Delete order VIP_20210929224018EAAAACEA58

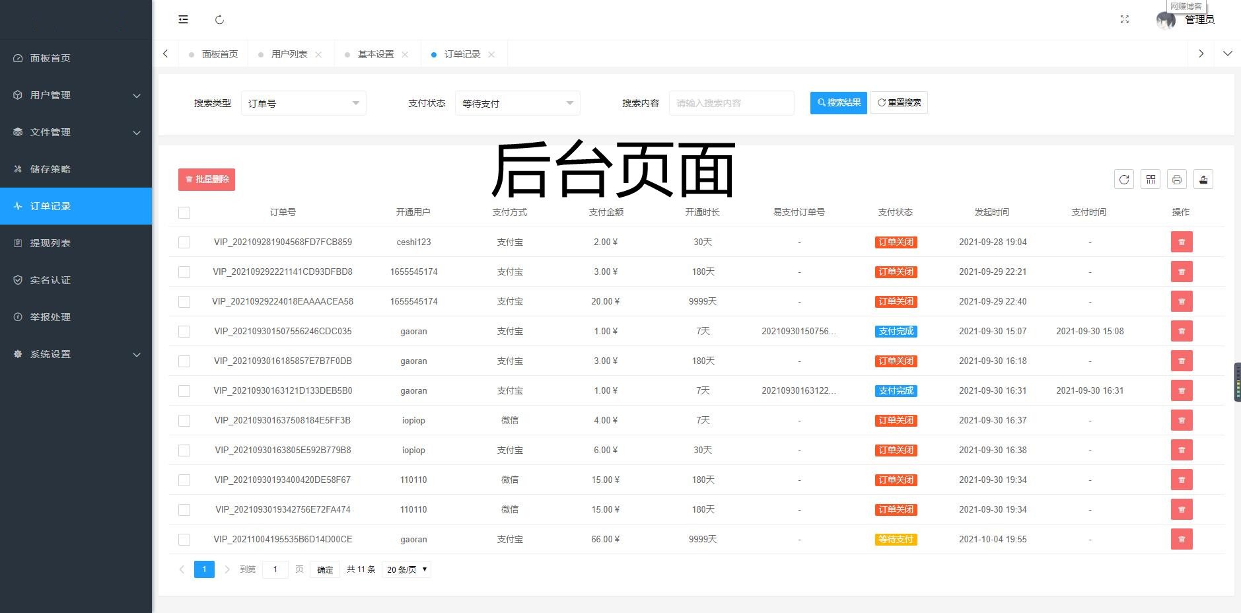1182,301
